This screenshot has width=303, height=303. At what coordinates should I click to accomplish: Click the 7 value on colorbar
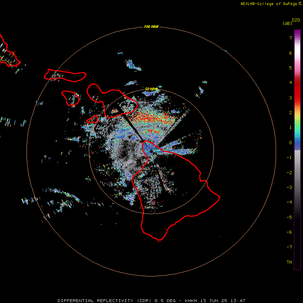point(291,38)
